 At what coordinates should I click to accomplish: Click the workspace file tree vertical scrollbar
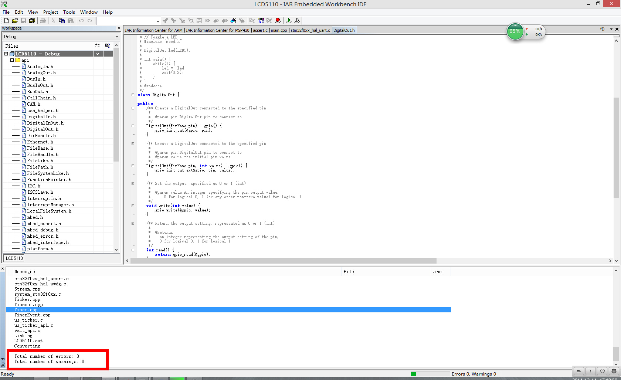116,105
